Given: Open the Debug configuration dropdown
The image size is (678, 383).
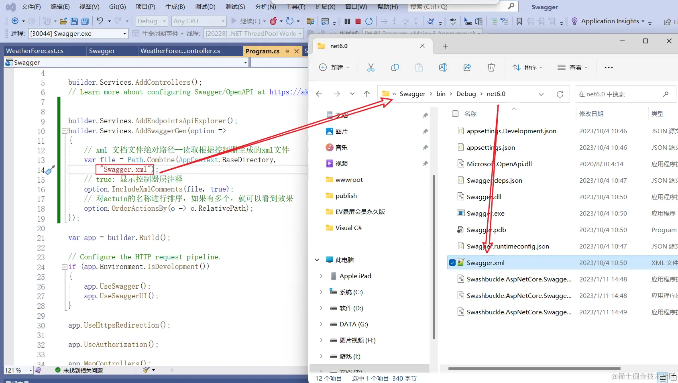Looking at the screenshot, I should [151, 21].
